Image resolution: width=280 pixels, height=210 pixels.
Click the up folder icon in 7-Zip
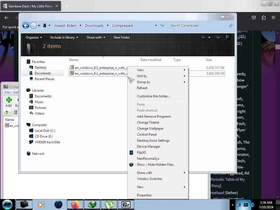tap(7, 112)
